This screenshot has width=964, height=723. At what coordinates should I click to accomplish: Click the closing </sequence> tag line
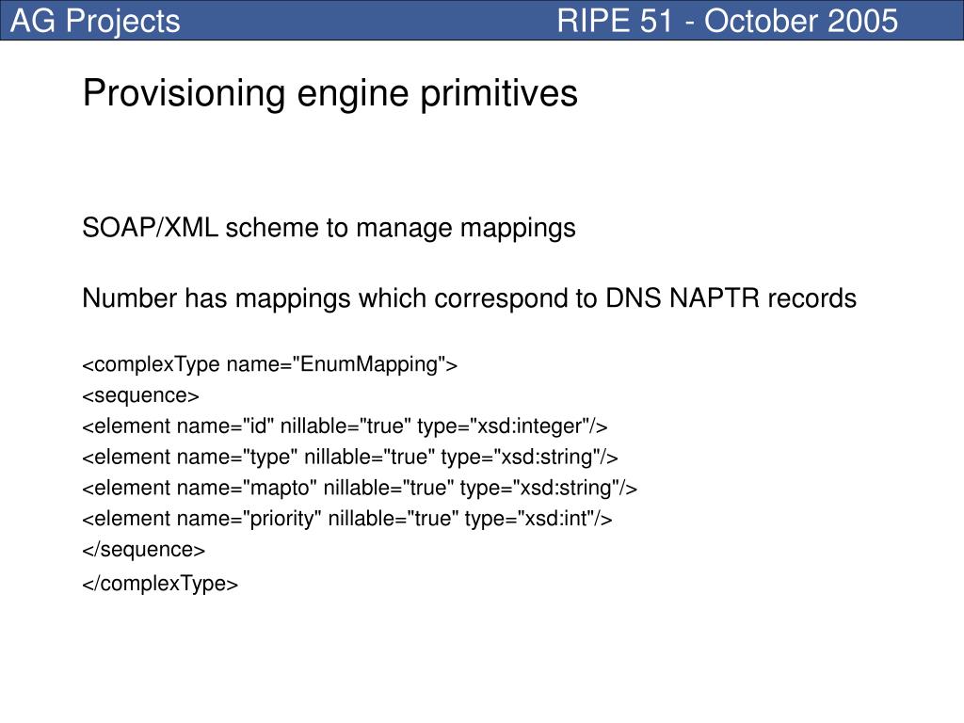(144, 549)
